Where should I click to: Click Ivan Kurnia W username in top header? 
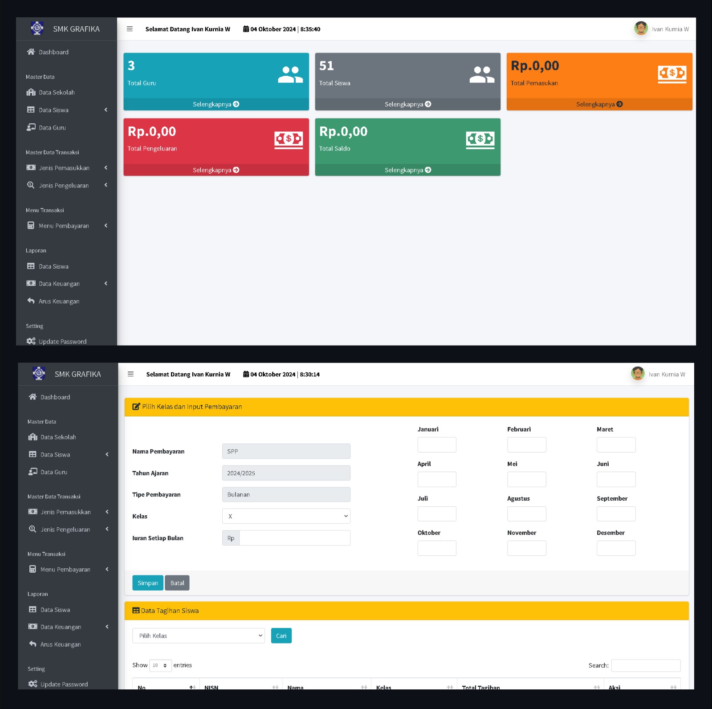[670, 29]
